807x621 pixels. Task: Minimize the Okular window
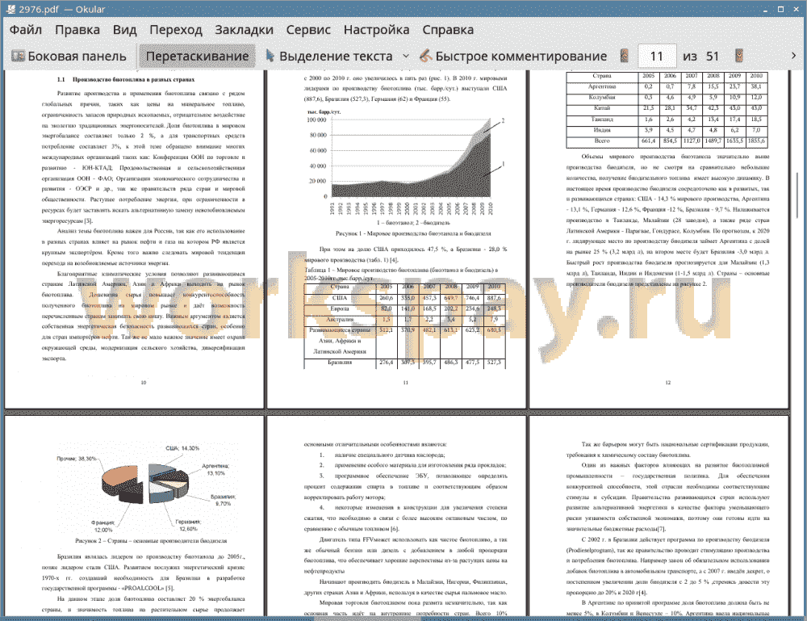(765, 9)
